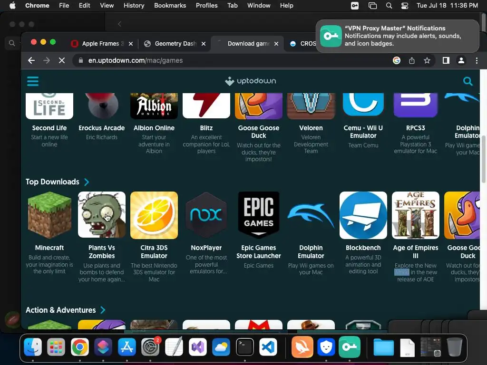The height and width of the screenshot is (365, 487).
Task: Click the VPN Proxy Master notification
Action: pyautogui.click(x=397, y=36)
